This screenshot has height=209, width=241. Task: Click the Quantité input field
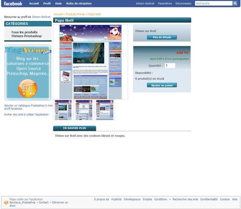coord(170,66)
